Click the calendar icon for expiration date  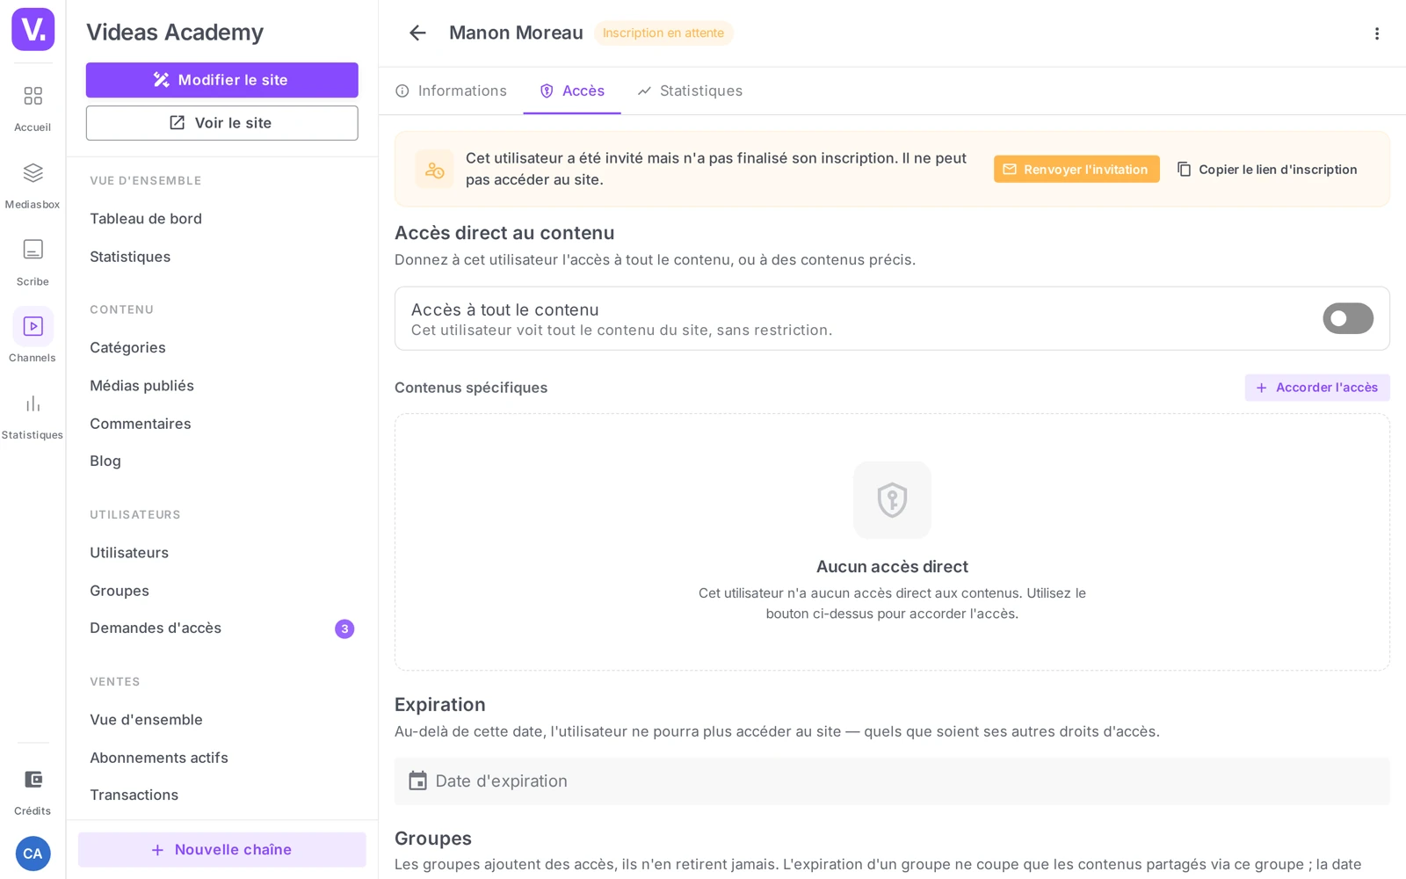[418, 781]
